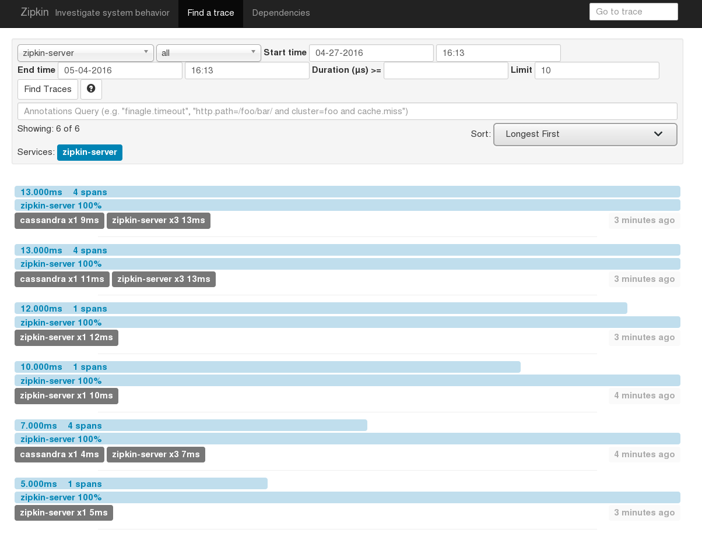702x551 pixels.
Task: Click the Zipkin logo in the navbar
Action: (34, 12)
